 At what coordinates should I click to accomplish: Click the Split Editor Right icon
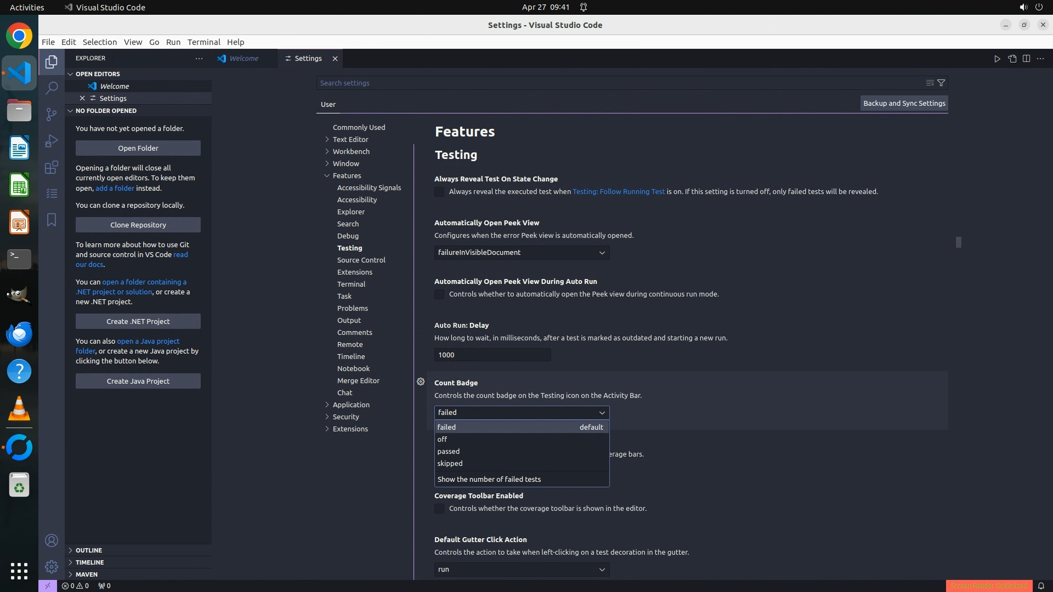click(x=1026, y=59)
